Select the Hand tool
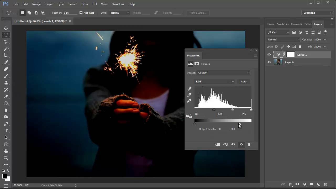Image resolution: width=336 pixels, height=189 pixels. click(x=6, y=151)
